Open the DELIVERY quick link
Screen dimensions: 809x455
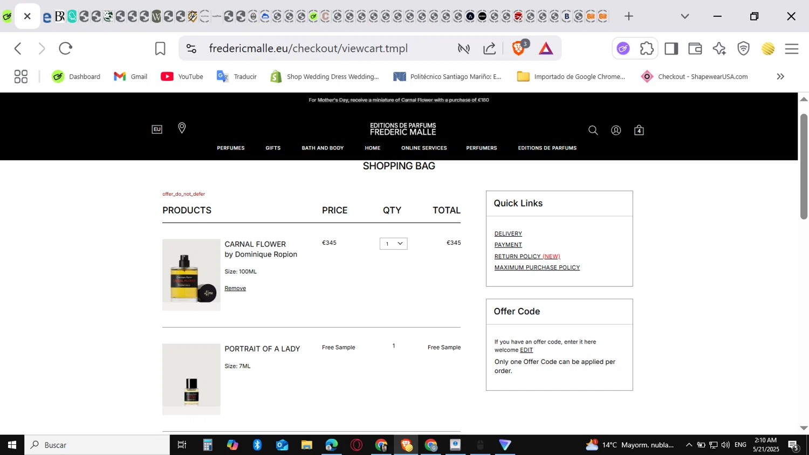508,233
